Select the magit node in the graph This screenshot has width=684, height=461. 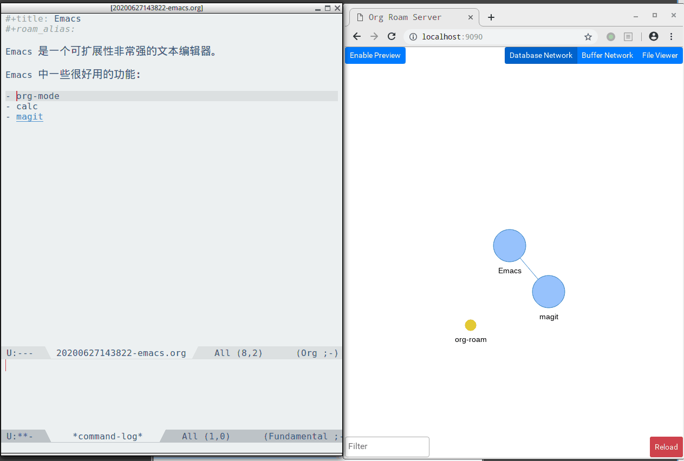tap(549, 292)
